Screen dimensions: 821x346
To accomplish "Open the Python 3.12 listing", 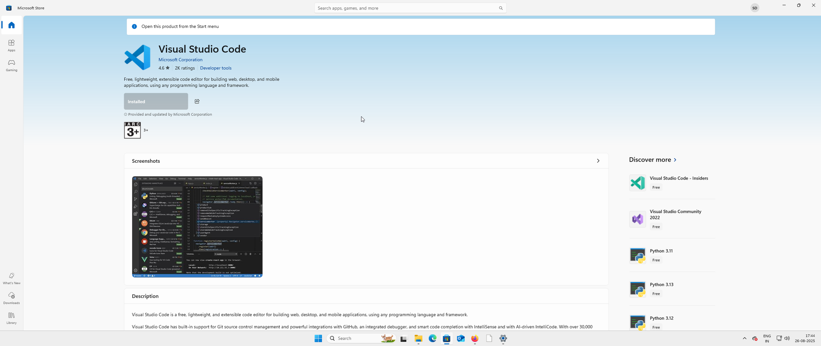I will coord(672,322).
